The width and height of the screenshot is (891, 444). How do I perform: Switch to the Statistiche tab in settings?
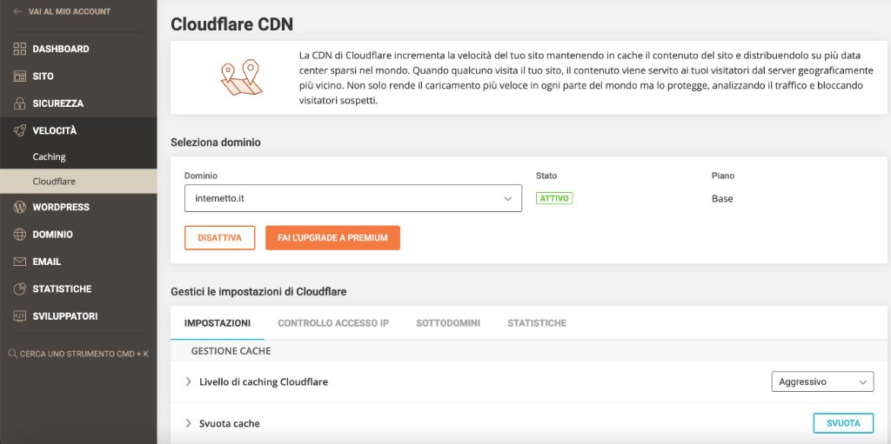[537, 323]
